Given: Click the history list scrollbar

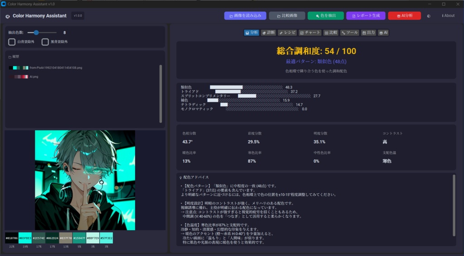Looking at the screenshot, I should 161,94.
